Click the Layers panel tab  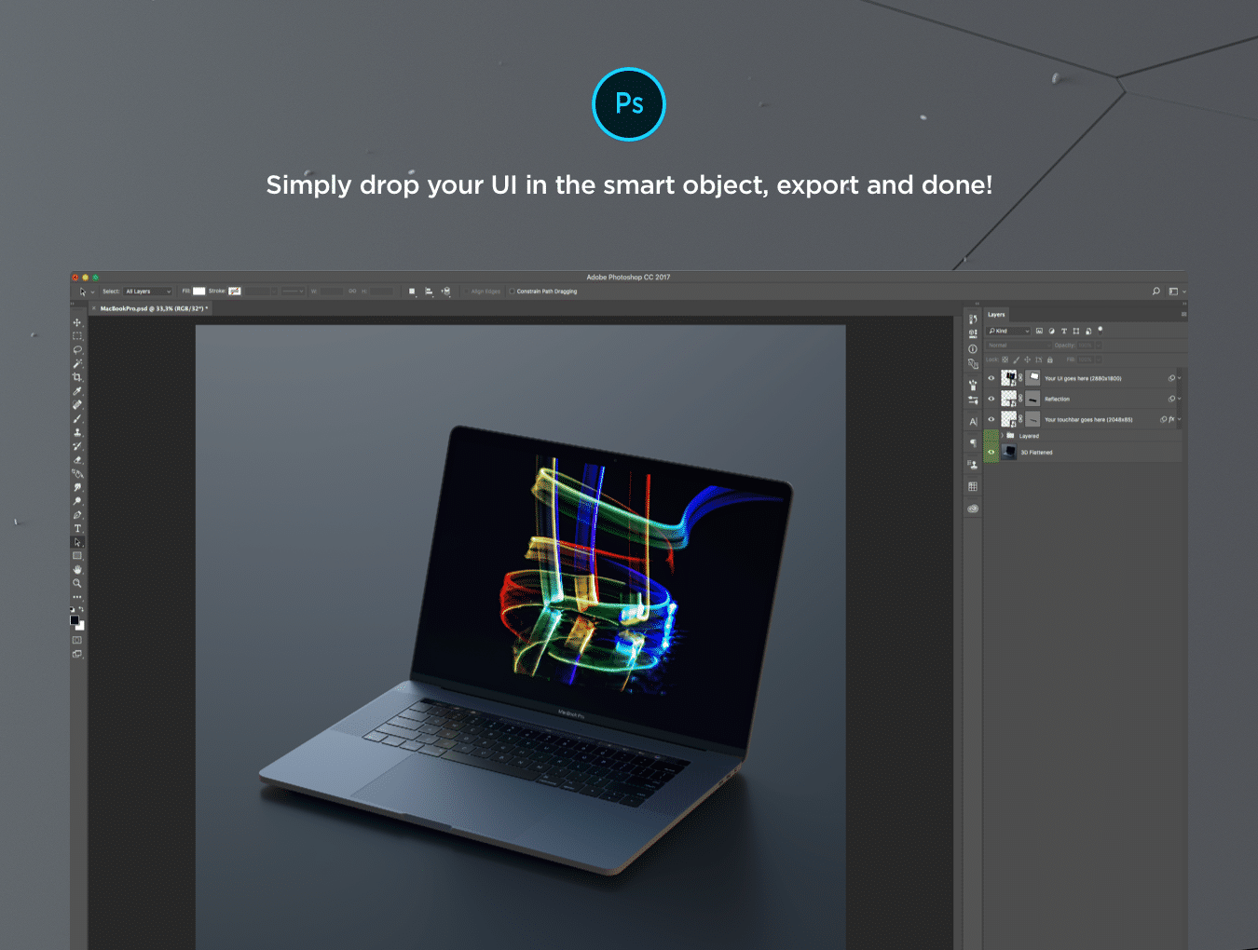tap(996, 315)
